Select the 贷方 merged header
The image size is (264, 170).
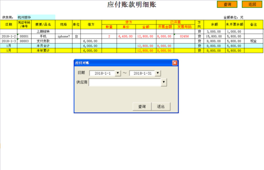(x=129, y=22)
